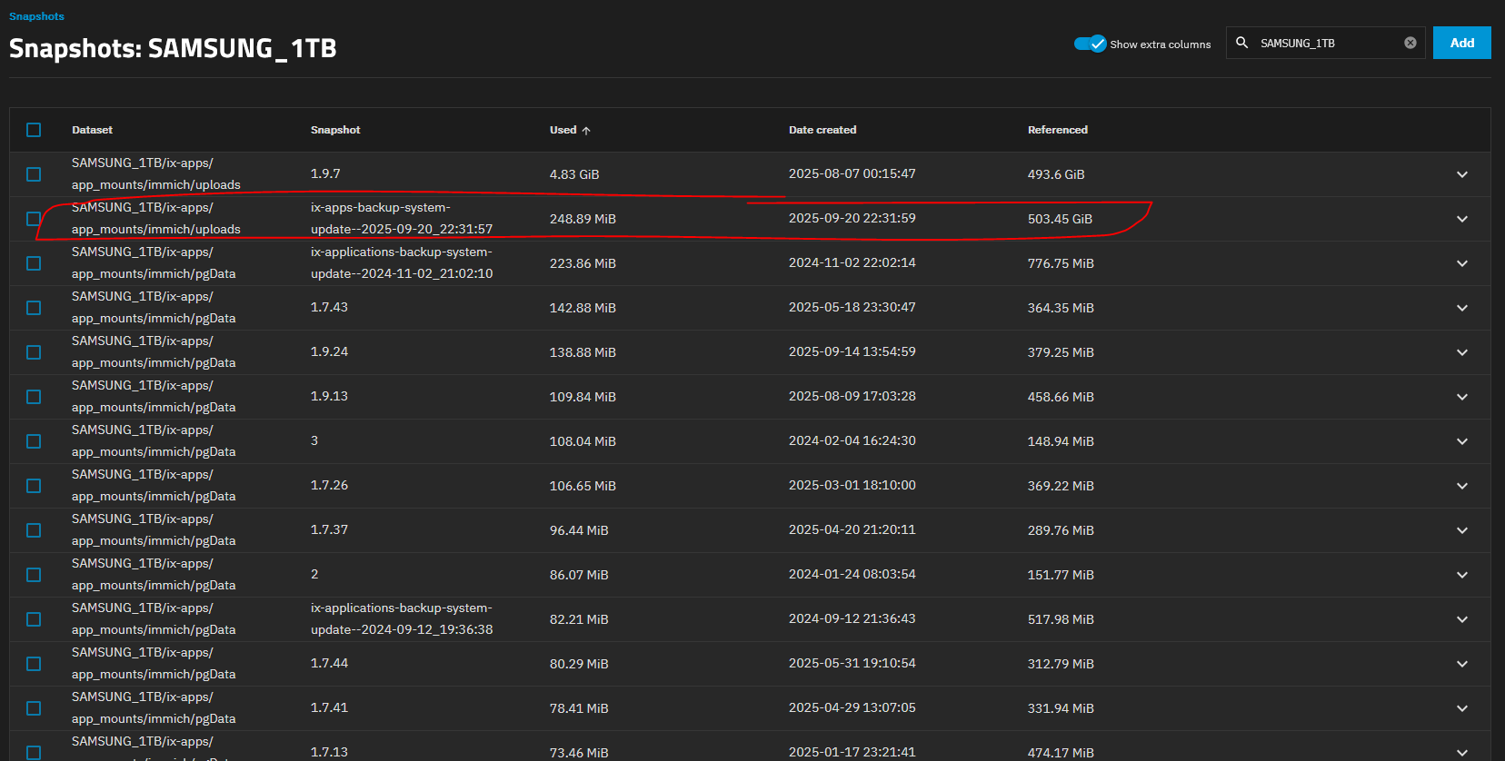Tick the checkbox for the 2024-11-02 backup snapshot
This screenshot has width=1505, height=761.
tap(34, 263)
